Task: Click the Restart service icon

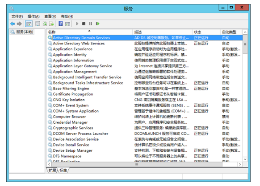Action: [97, 24]
